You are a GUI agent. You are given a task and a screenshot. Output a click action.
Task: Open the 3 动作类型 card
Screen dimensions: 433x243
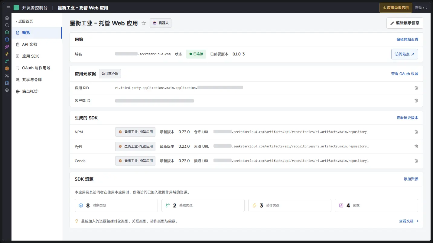point(290,205)
